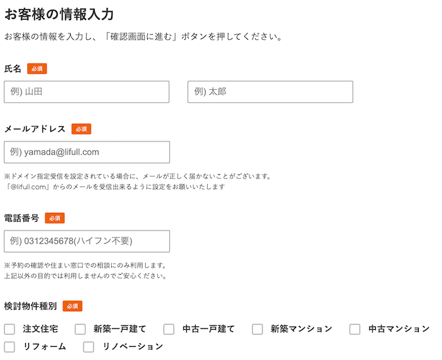Click the 必須 badge beside メールアドレス
442x360 pixels.
point(81,129)
